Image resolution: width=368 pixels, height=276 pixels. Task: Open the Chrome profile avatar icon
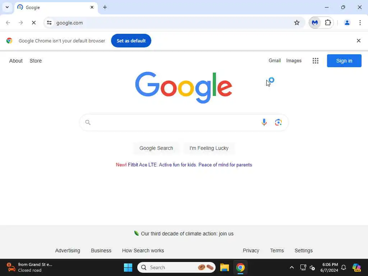tap(347, 23)
